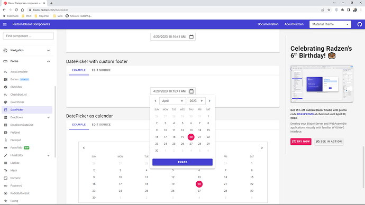Open browser home page
The width and height of the screenshot is (365, 205).
click(x=22, y=10)
